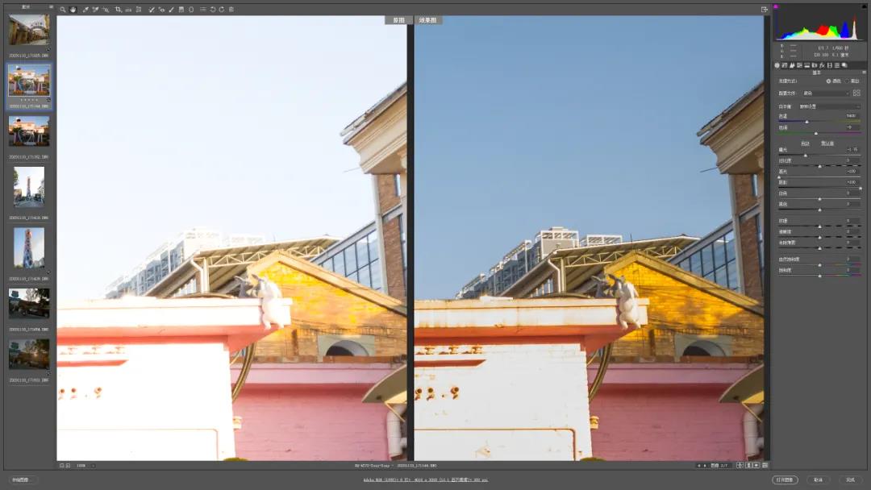The width and height of the screenshot is (871, 490).
Task: Switch to the After view label
Action: pyautogui.click(x=427, y=20)
